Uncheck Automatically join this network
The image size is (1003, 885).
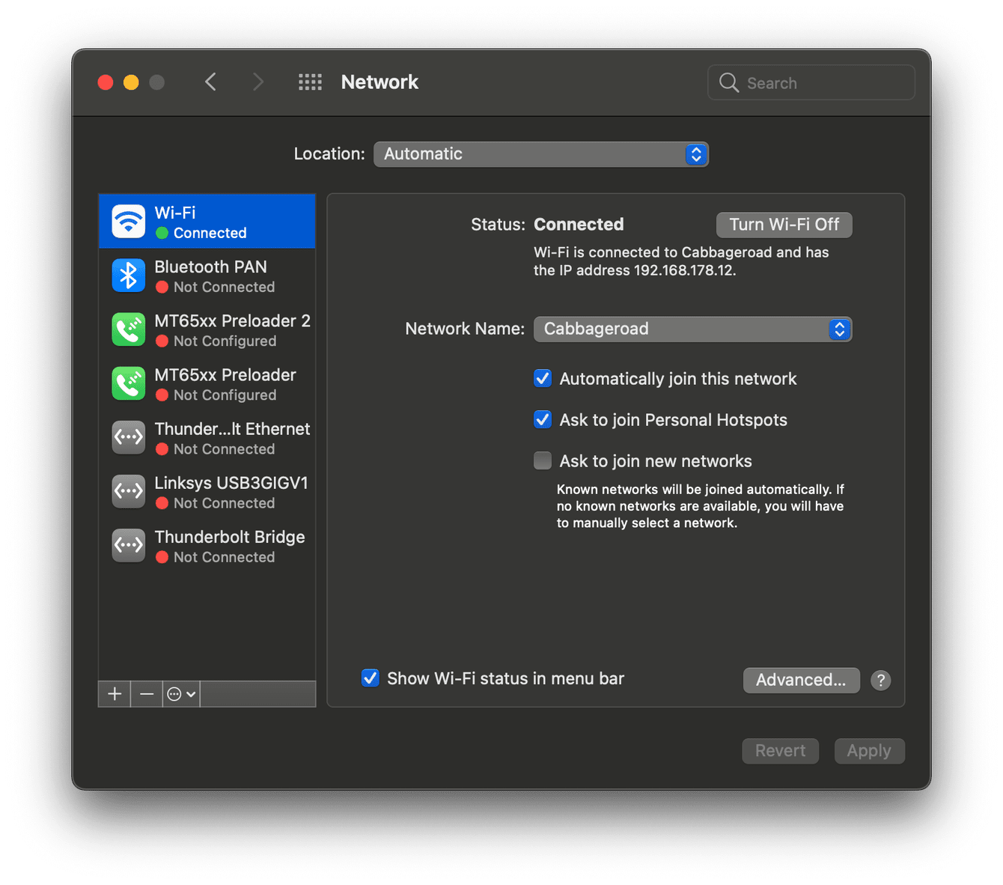click(x=542, y=378)
